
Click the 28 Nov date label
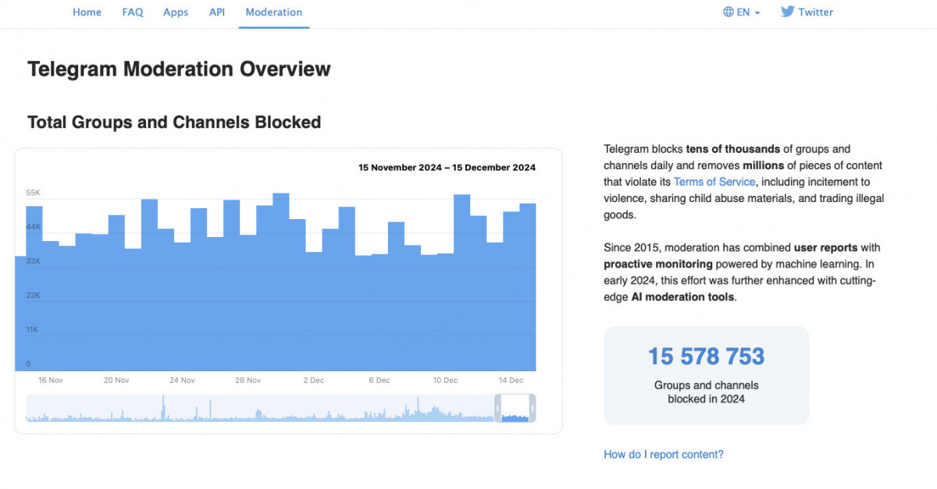coord(248,381)
